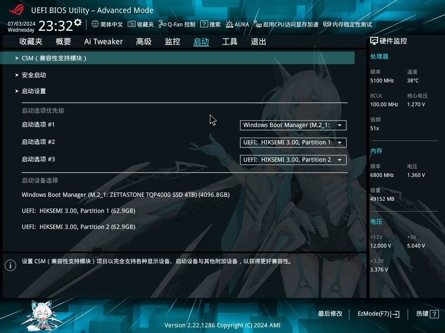Click the AURA lighting icon
Screen dimensions: 445x333
(x=229, y=24)
